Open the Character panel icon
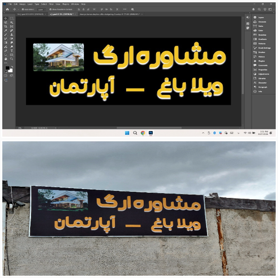The image size is (278, 278). (255, 82)
